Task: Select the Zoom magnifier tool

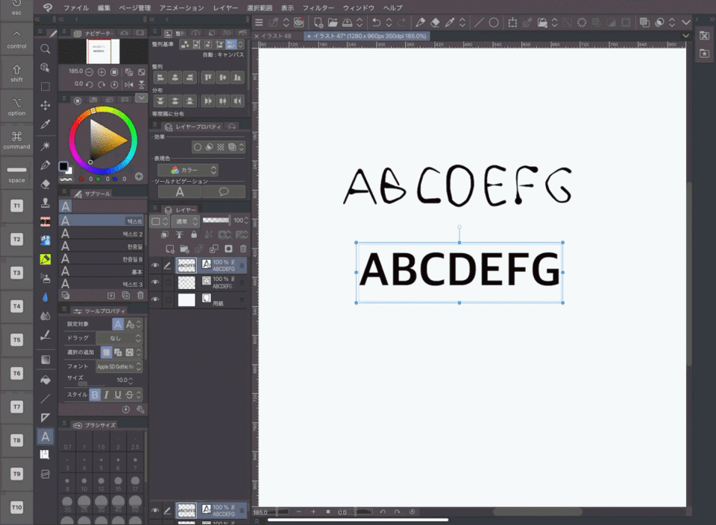Action: coord(45,48)
